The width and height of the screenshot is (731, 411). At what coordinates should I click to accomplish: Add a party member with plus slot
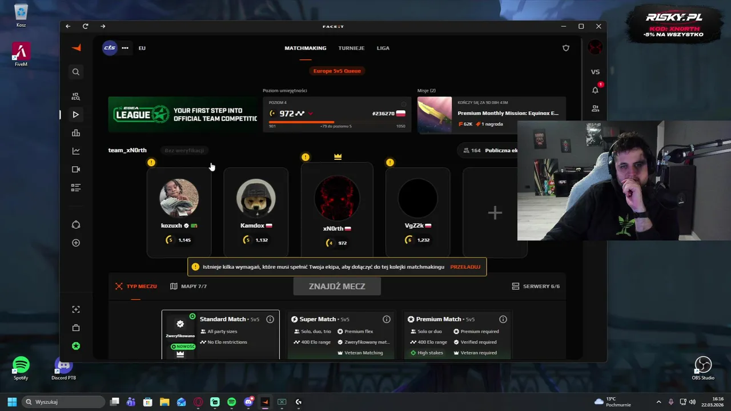click(495, 213)
